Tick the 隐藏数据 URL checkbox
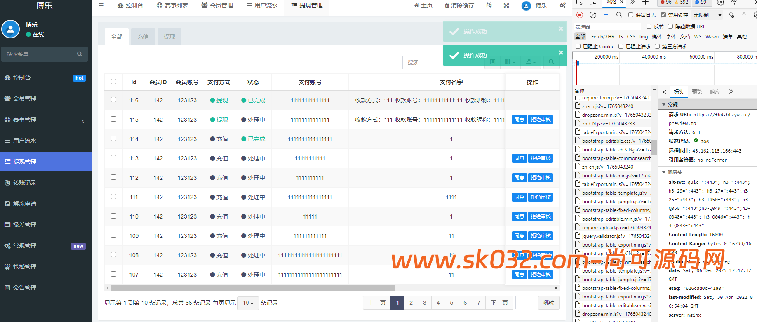This screenshot has height=322, width=757. point(670,26)
